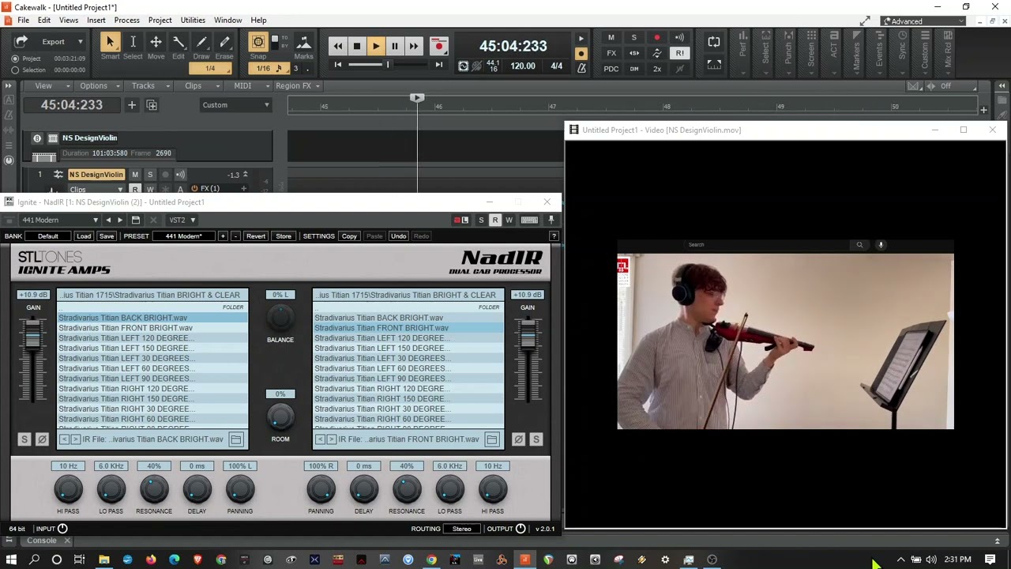Viewport: 1011px width, 569px height.
Task: Open Windows Task View on taskbar
Action: coord(80,560)
